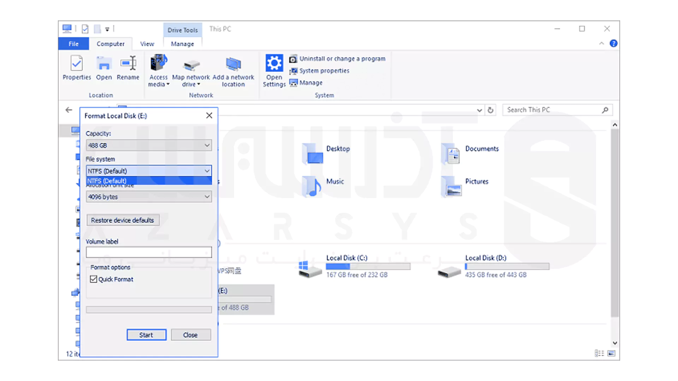
Task: Open the File menu tab
Action: pyautogui.click(x=73, y=44)
